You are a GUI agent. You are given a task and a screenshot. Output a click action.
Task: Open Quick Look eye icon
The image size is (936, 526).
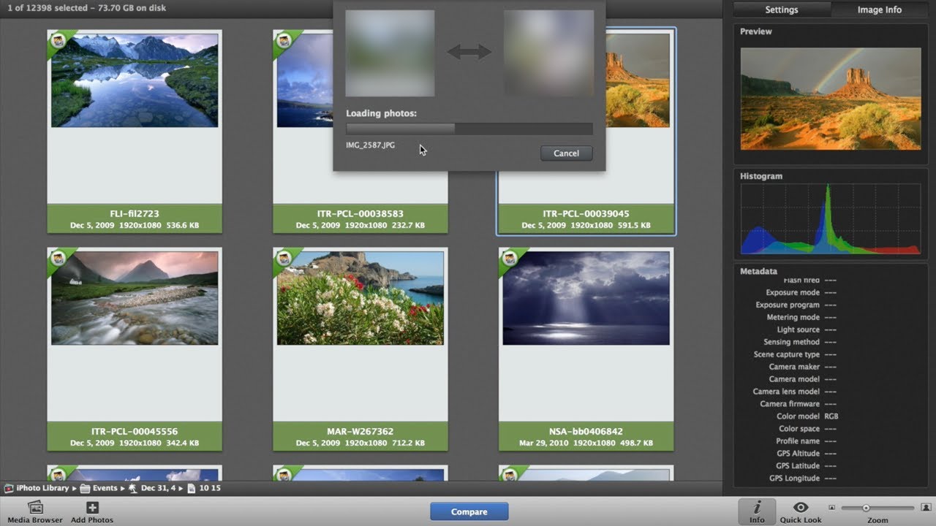tap(801, 508)
